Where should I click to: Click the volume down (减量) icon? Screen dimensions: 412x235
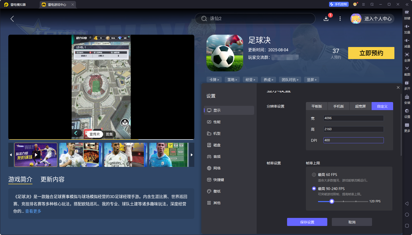point(407,40)
